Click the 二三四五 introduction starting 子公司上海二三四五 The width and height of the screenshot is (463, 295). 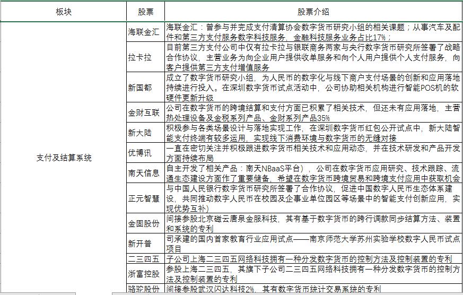point(313,259)
